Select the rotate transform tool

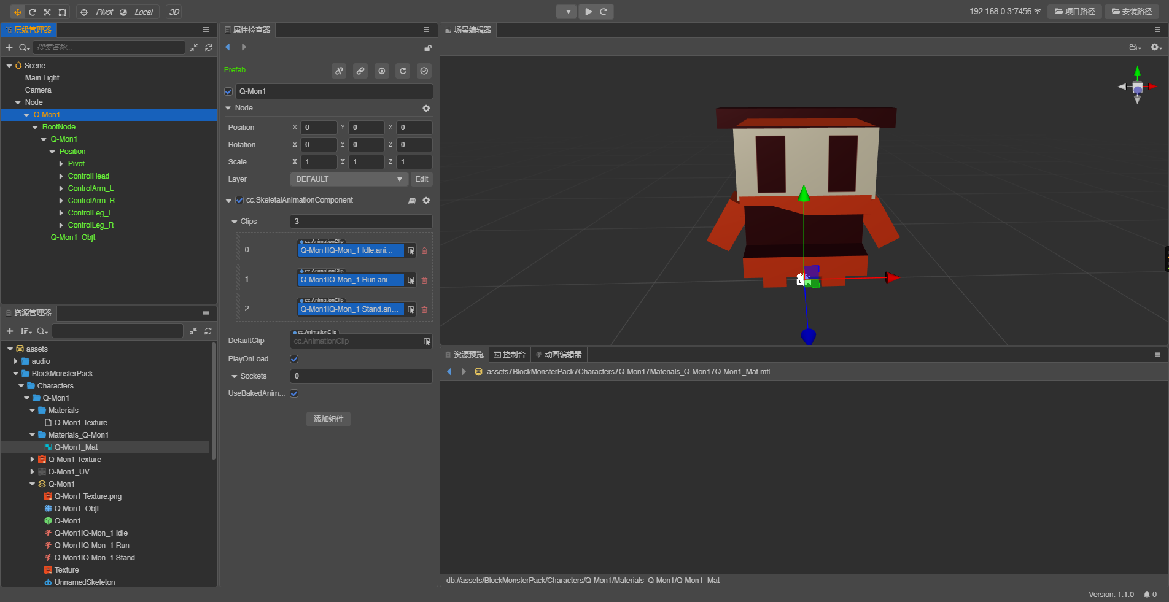click(33, 12)
